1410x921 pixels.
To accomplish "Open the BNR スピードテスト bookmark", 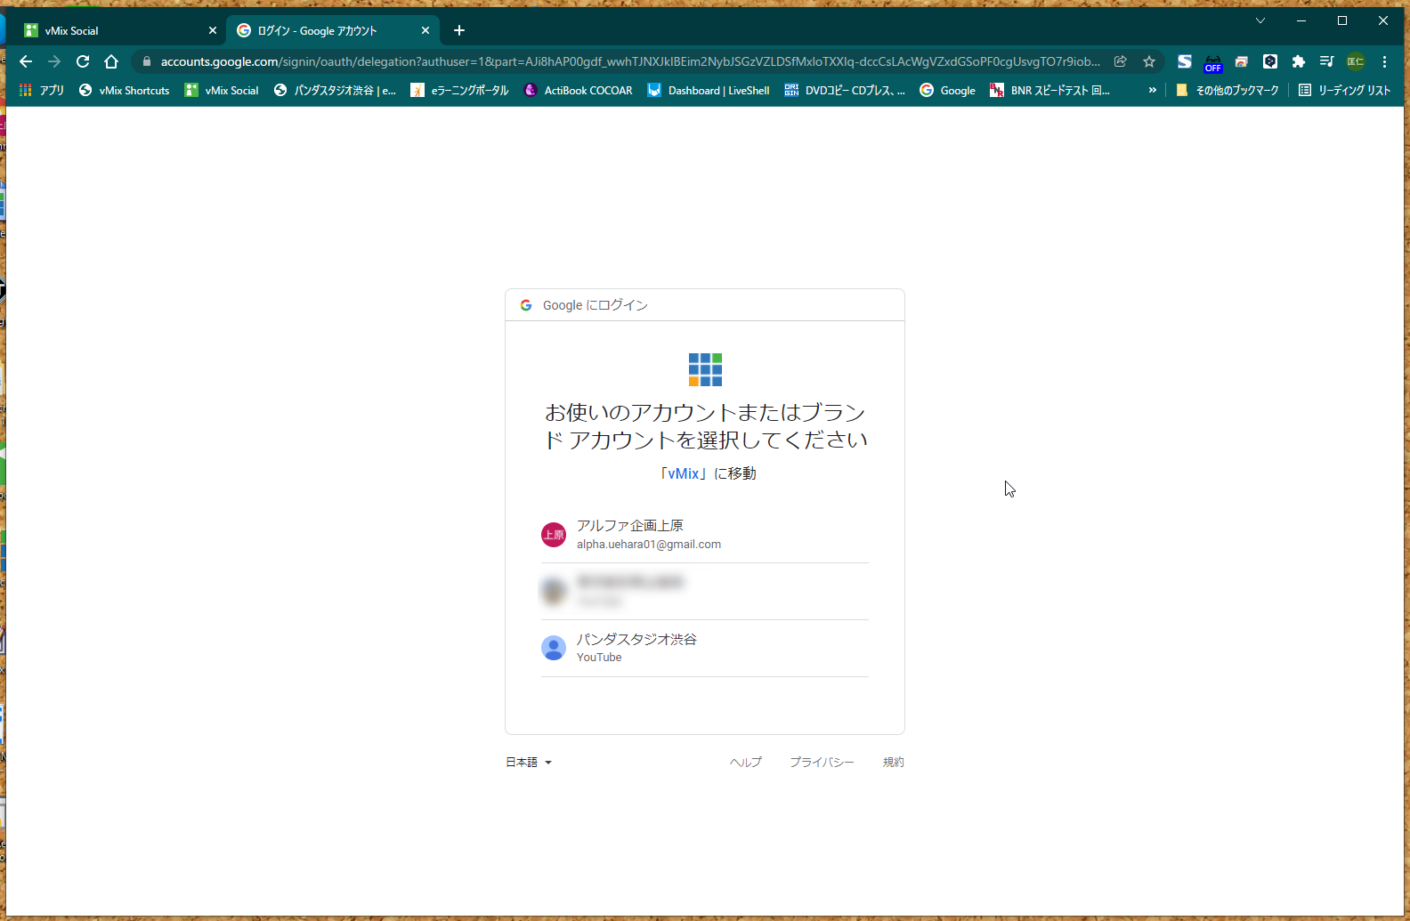I will [x=1050, y=90].
